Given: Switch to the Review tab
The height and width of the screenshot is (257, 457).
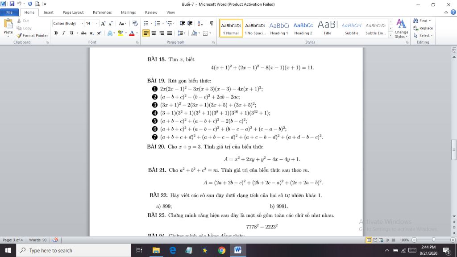Looking at the screenshot, I should [x=151, y=12].
